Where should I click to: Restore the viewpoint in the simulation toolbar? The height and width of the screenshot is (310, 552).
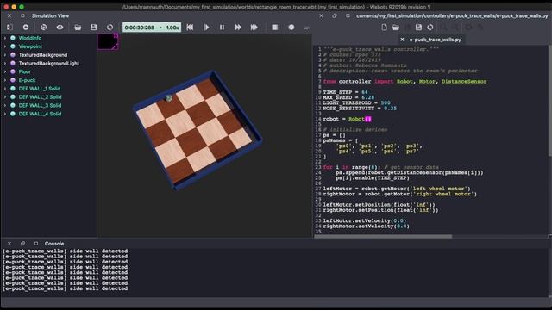tap(44, 27)
